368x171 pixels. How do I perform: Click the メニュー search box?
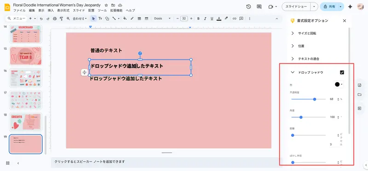(x=16, y=18)
